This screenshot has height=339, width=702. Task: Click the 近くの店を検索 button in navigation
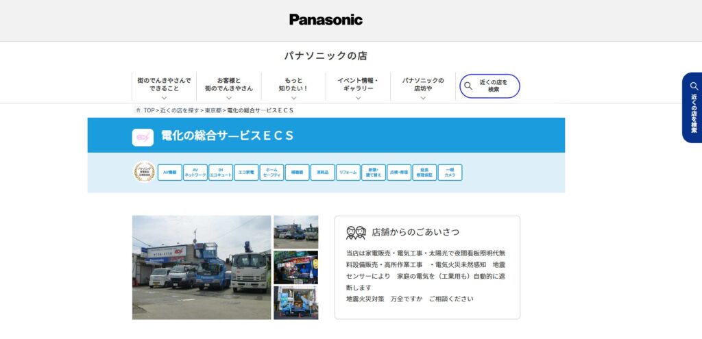pyautogui.click(x=489, y=86)
